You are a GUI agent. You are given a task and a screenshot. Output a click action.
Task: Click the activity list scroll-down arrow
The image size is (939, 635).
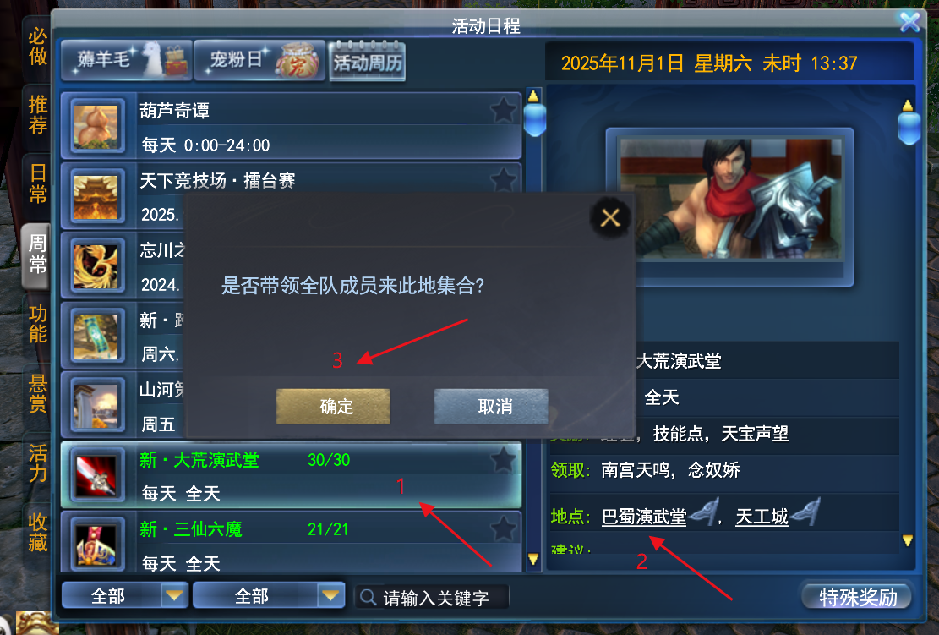pos(533,559)
